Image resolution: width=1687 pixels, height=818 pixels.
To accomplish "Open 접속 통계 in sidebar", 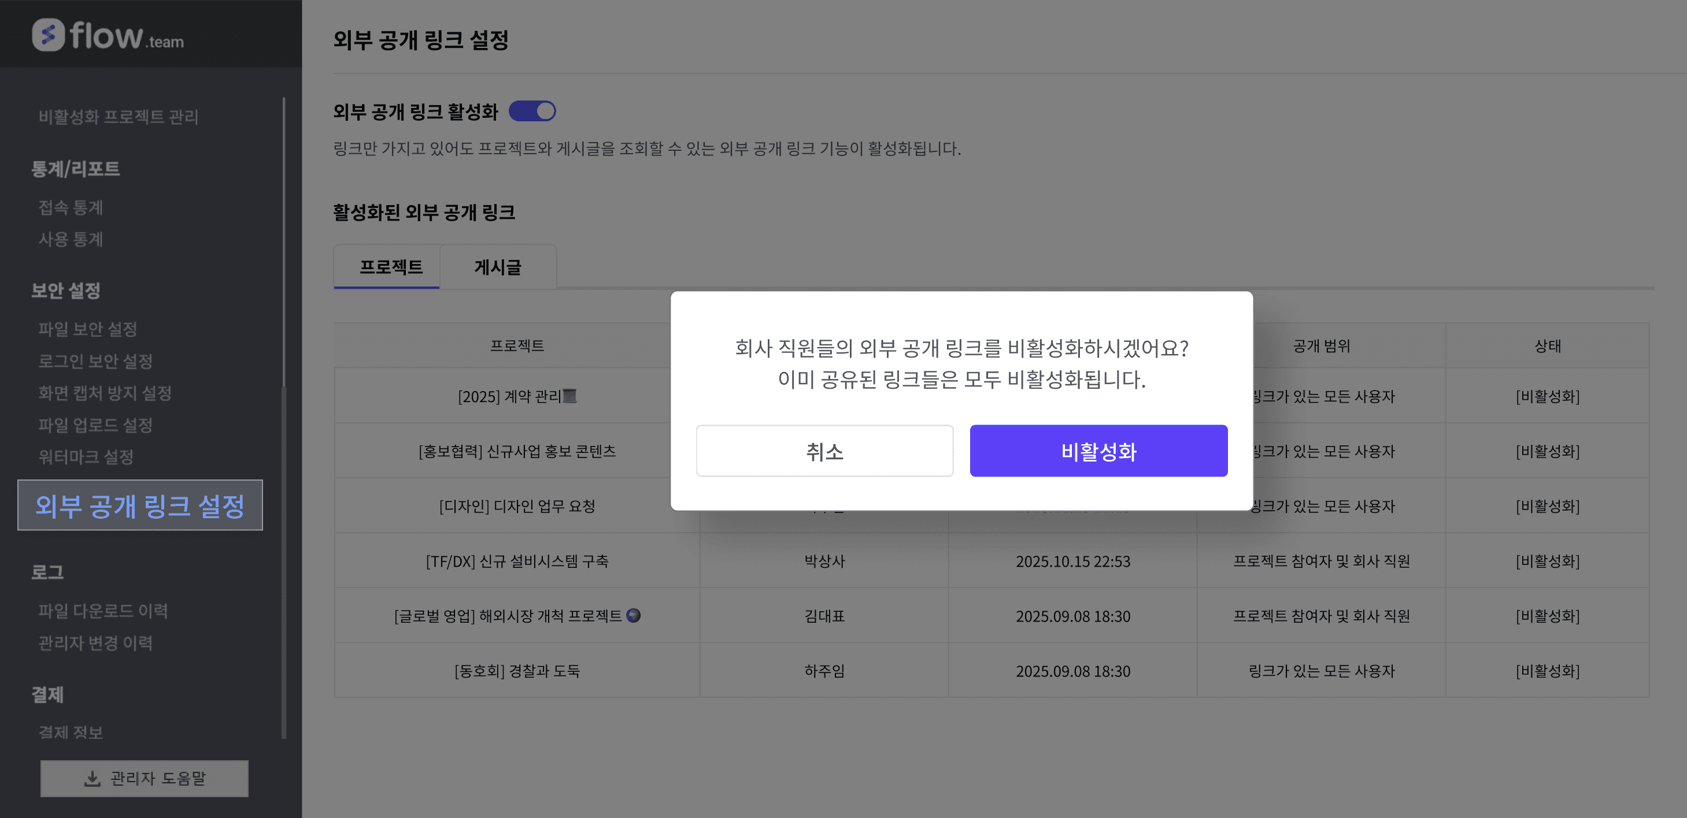I will [x=71, y=207].
